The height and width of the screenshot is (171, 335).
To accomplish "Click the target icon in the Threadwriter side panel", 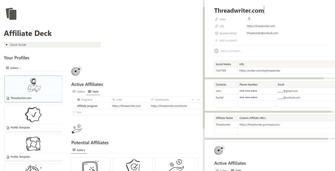I will [x=219, y=150].
